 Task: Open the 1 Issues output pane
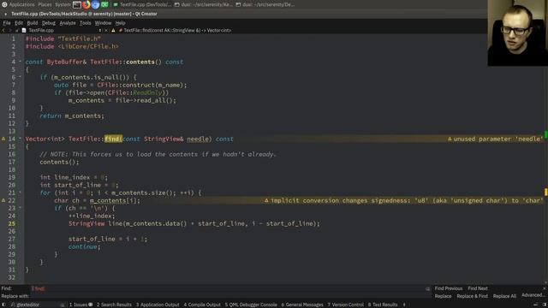pos(80,305)
